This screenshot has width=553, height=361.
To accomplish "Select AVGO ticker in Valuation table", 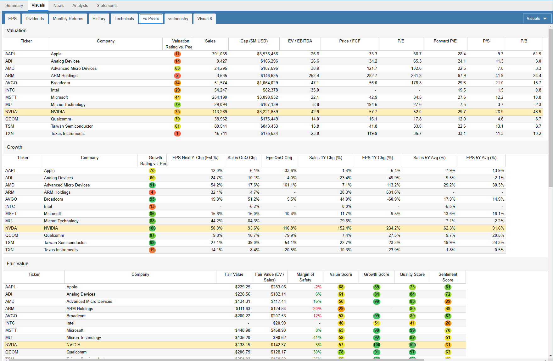I will (11, 83).
